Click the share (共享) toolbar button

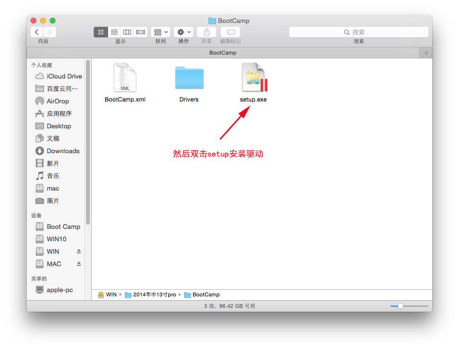pos(207,32)
